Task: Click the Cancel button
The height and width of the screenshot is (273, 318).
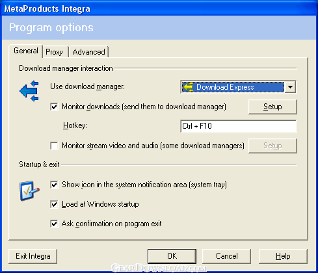Action: click(x=227, y=256)
